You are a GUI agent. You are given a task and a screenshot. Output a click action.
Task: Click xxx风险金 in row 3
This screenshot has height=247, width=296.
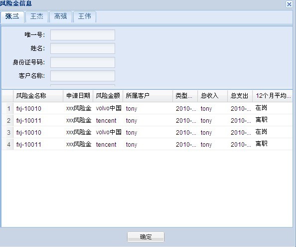79,132
